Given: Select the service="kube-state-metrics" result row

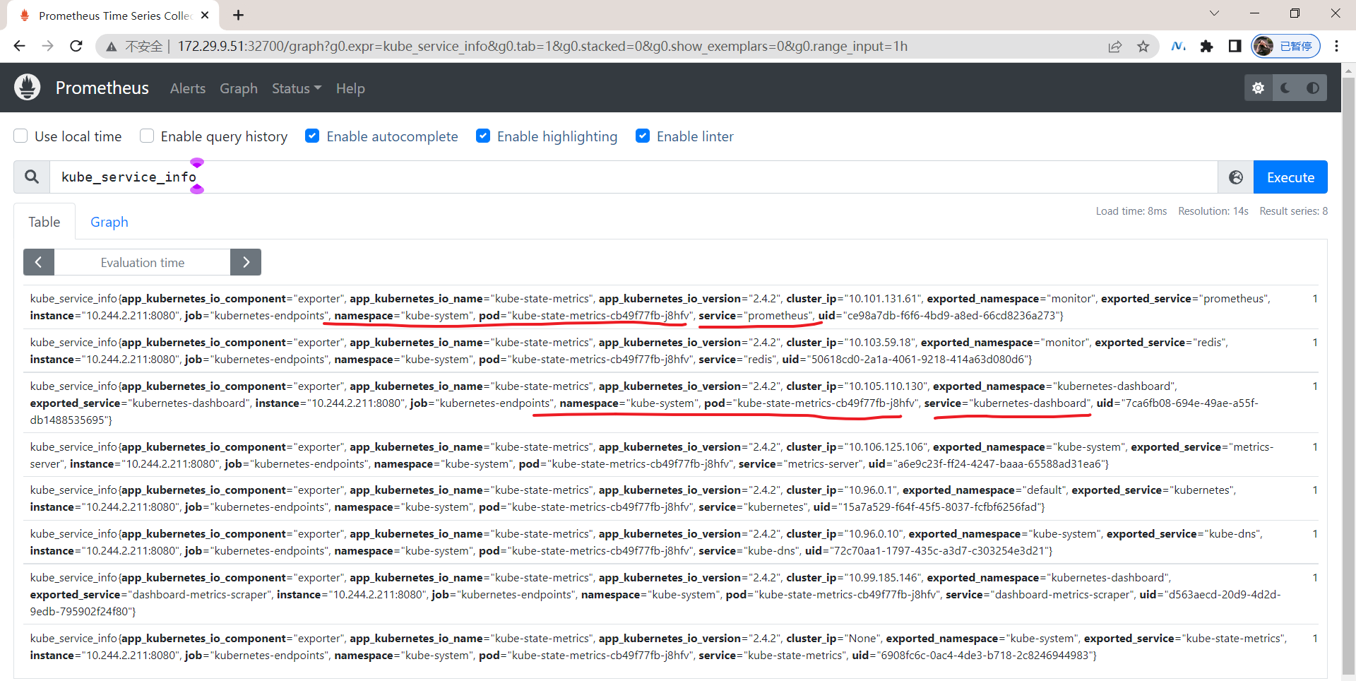Looking at the screenshot, I should (671, 647).
